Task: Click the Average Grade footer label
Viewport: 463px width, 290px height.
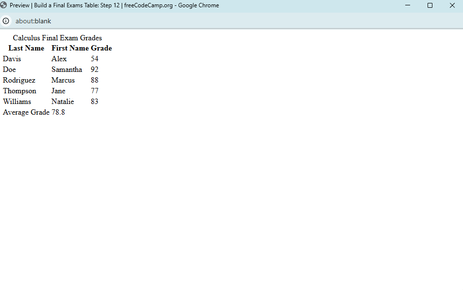Action: click(x=26, y=112)
